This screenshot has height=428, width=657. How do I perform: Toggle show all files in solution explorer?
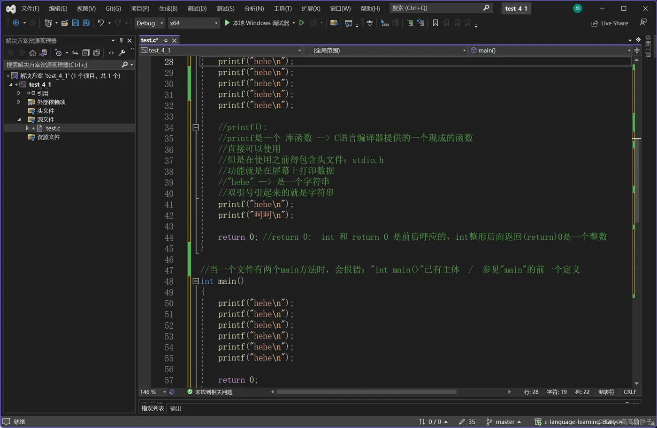coord(97,53)
